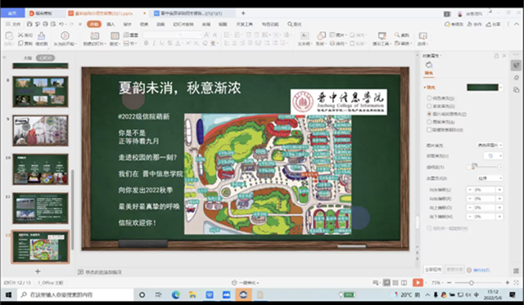The image size is (524, 305).
Task: Click the Format Painter brush icon
Action: (42, 36)
